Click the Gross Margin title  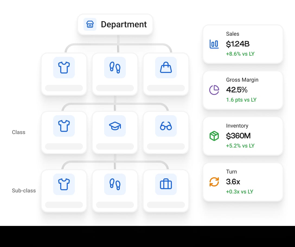tap(242, 80)
